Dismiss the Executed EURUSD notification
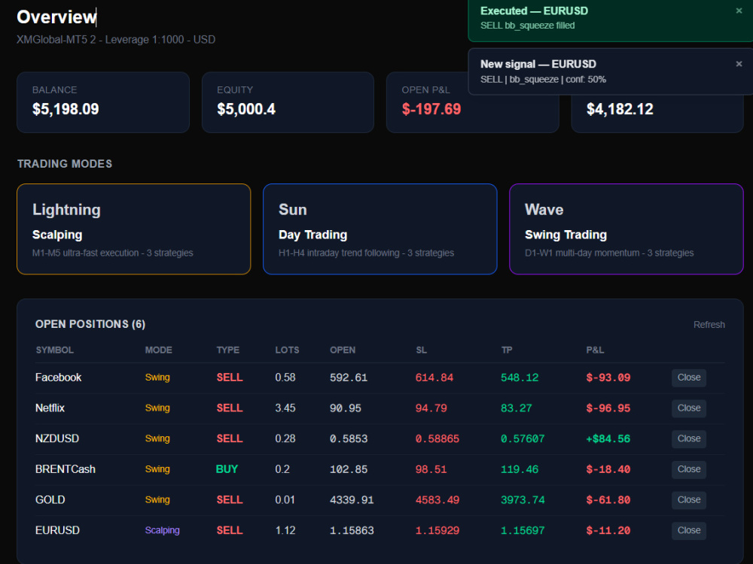 point(739,11)
